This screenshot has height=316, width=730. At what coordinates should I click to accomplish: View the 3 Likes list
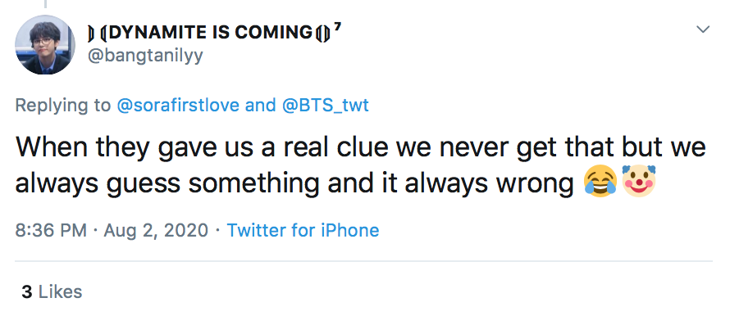52,291
